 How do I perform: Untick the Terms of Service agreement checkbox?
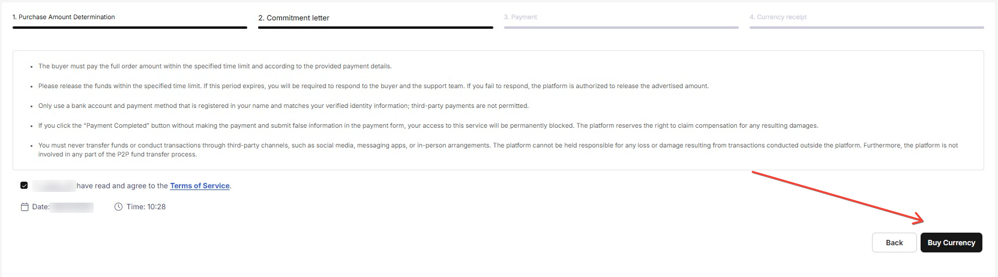click(x=24, y=186)
